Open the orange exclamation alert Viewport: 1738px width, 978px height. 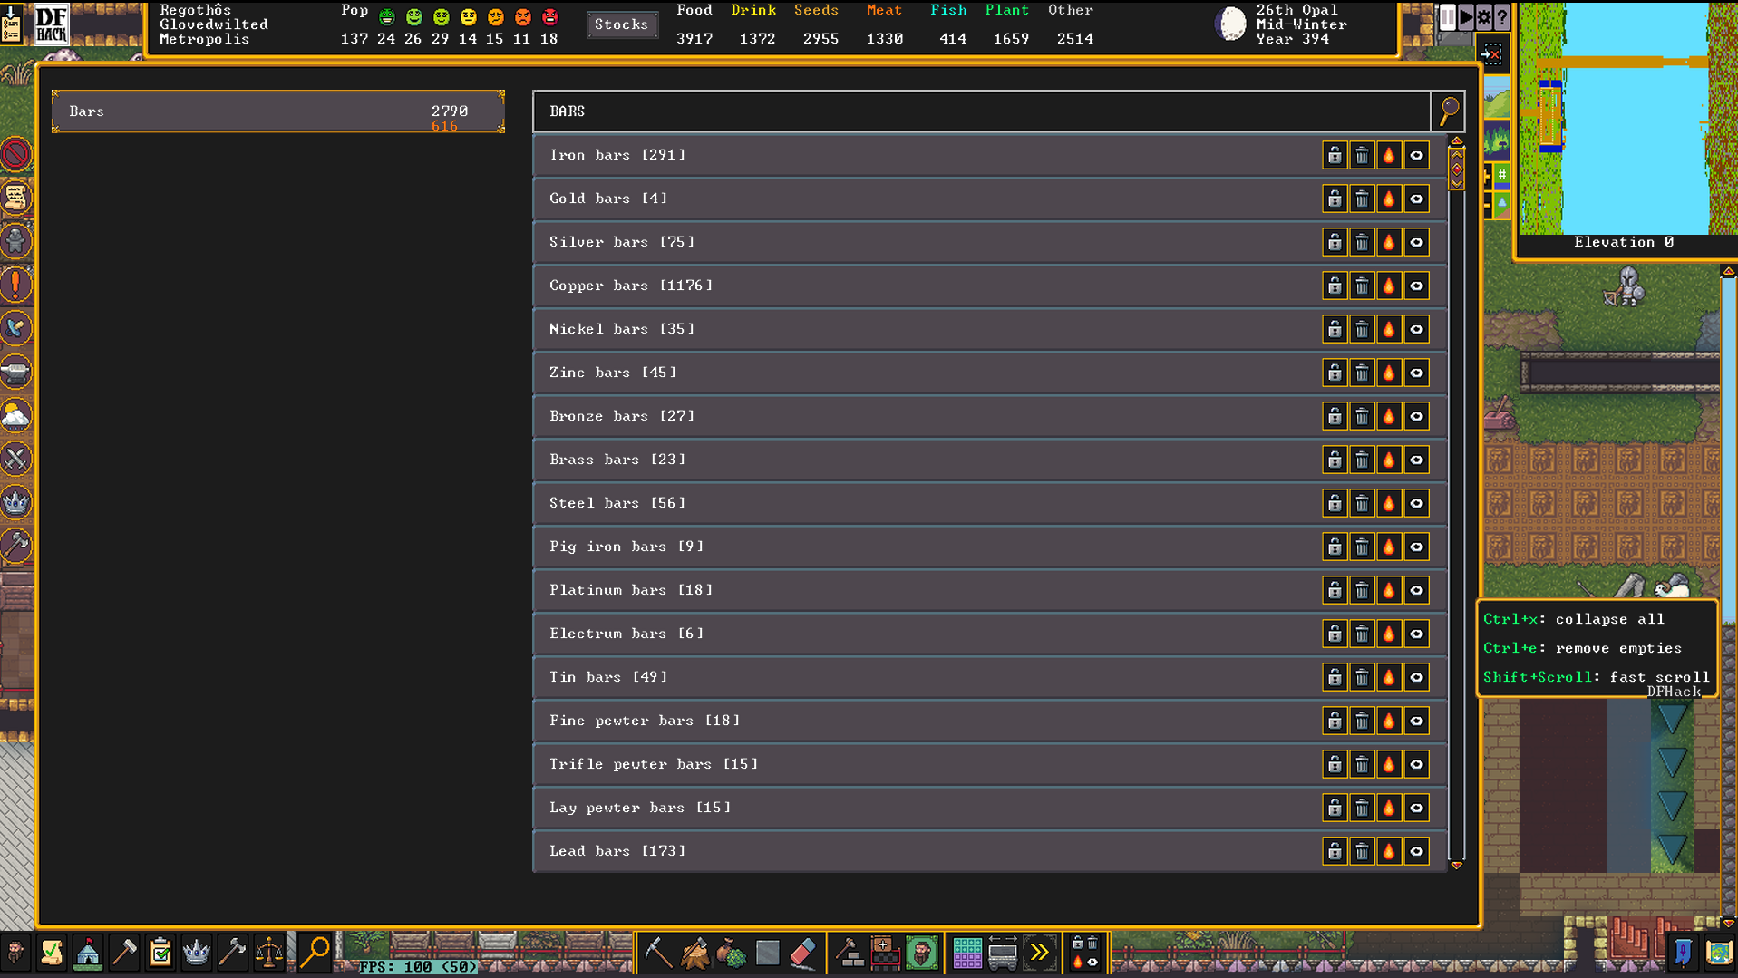pos(15,285)
